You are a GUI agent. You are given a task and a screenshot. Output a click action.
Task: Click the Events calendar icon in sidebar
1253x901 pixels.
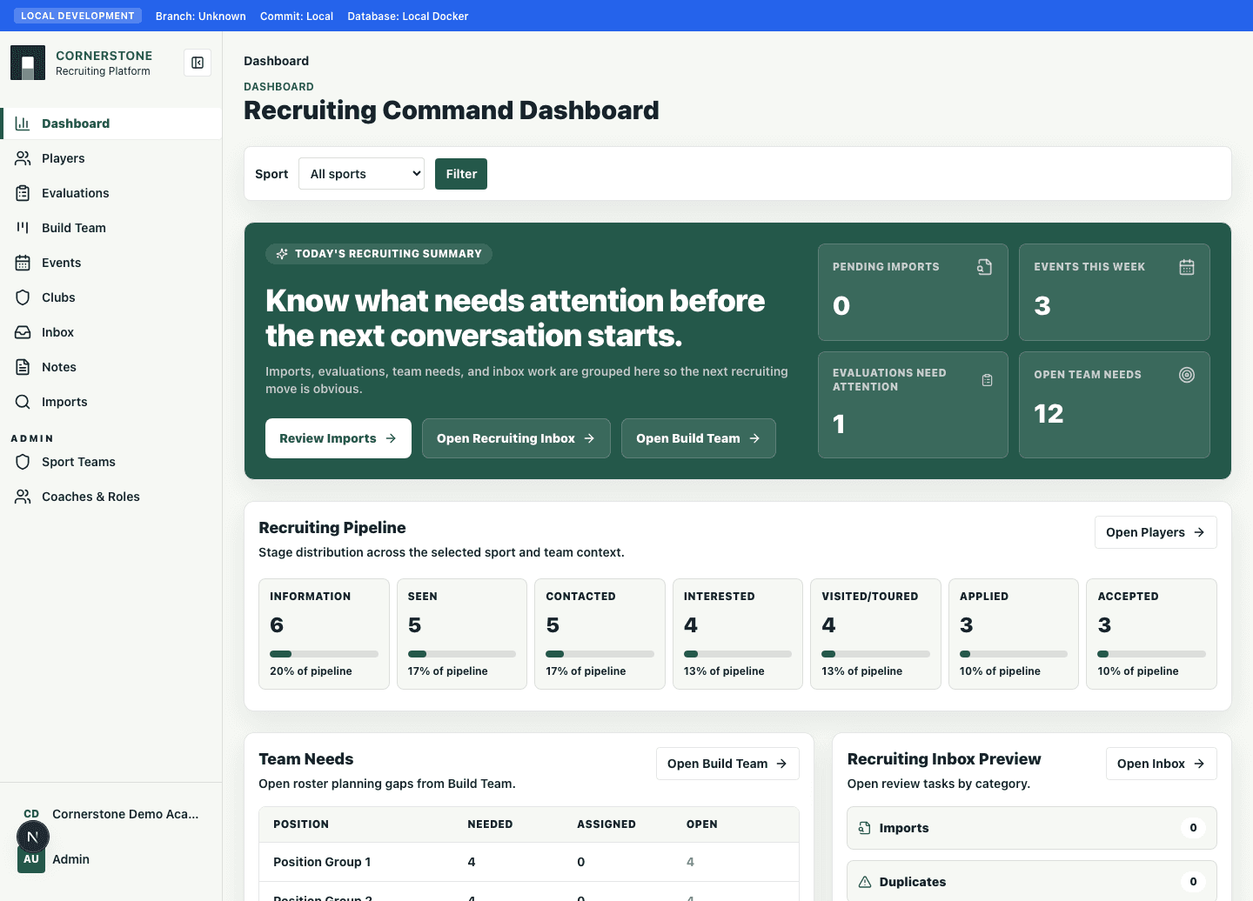23,263
